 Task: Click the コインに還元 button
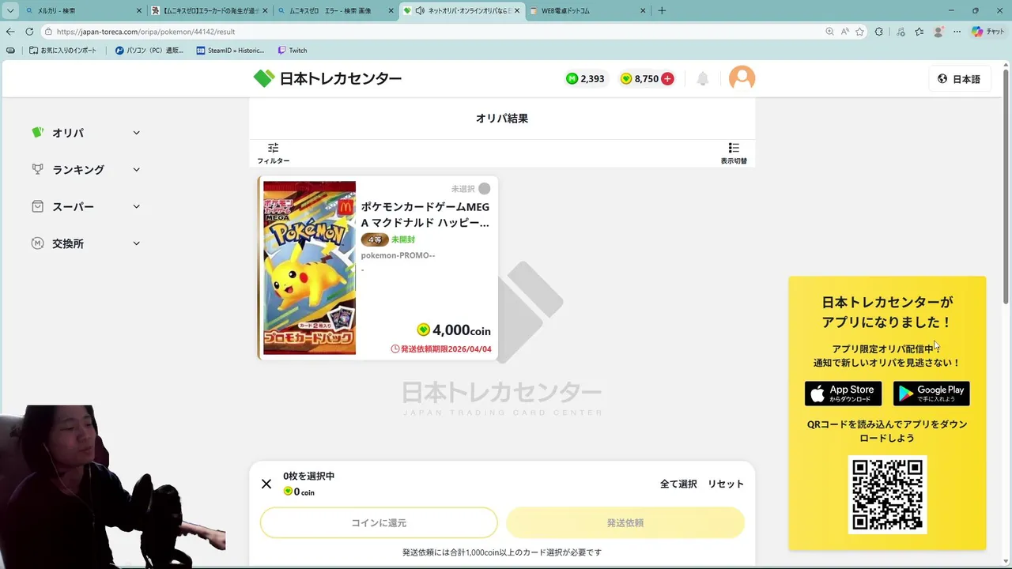[x=379, y=522]
